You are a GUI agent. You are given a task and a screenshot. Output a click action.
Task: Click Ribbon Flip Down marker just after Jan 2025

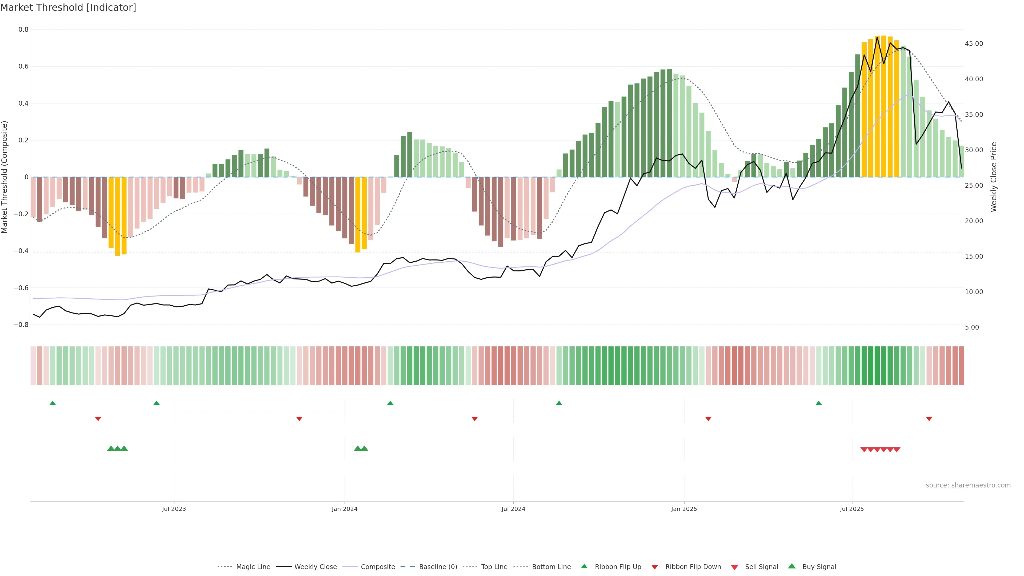coord(708,419)
